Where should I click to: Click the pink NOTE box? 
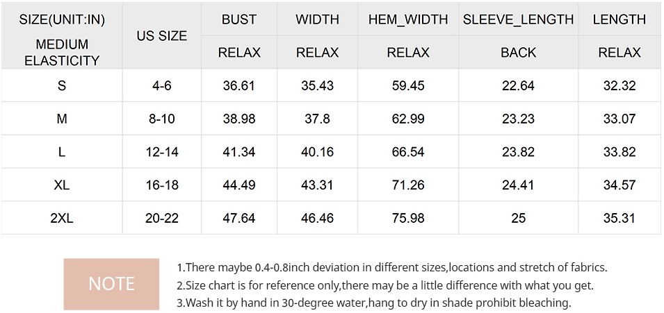point(111,284)
